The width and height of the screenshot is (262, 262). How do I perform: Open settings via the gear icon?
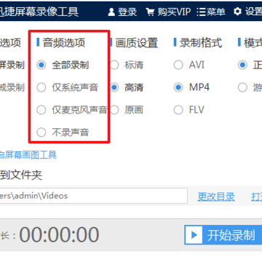pyautogui.click(x=237, y=12)
